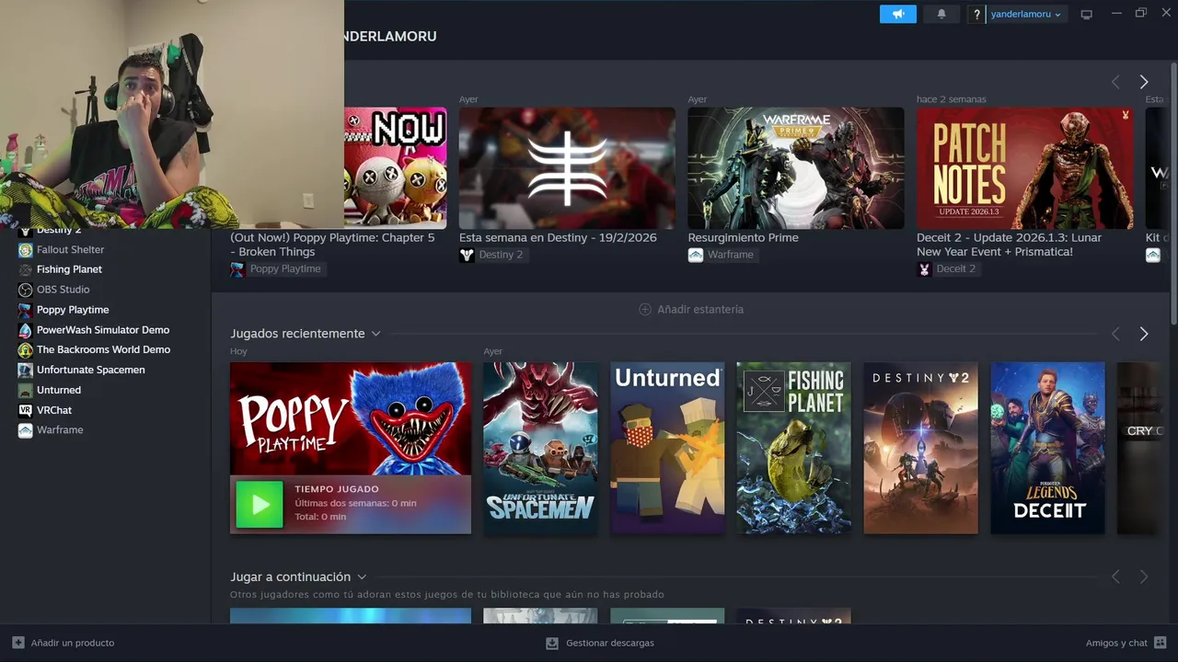This screenshot has width=1178, height=662.
Task: Select PowerWash Simulator Demo in the library
Action: pyautogui.click(x=103, y=330)
